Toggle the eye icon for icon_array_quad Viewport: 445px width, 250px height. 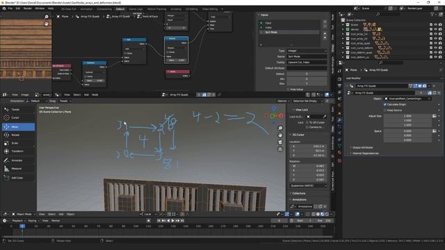[436, 43]
